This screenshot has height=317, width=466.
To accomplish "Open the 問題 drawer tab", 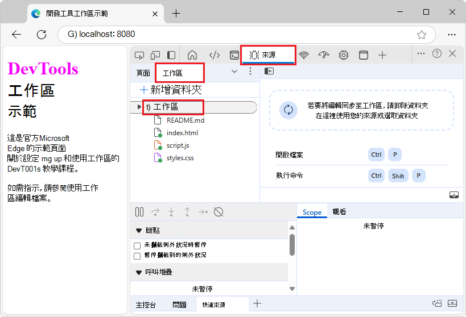I will click(x=179, y=305).
